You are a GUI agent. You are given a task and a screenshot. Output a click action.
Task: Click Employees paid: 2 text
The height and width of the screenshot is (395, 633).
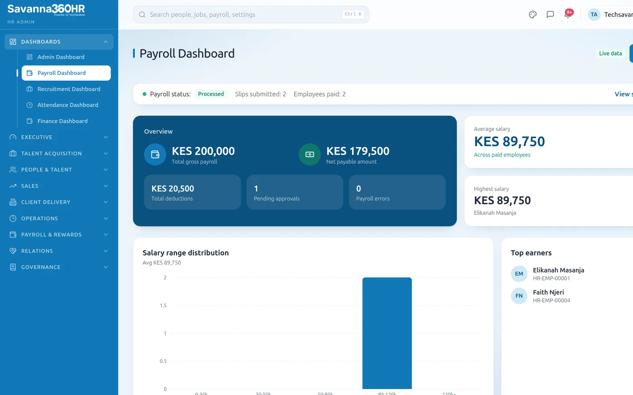(x=320, y=94)
